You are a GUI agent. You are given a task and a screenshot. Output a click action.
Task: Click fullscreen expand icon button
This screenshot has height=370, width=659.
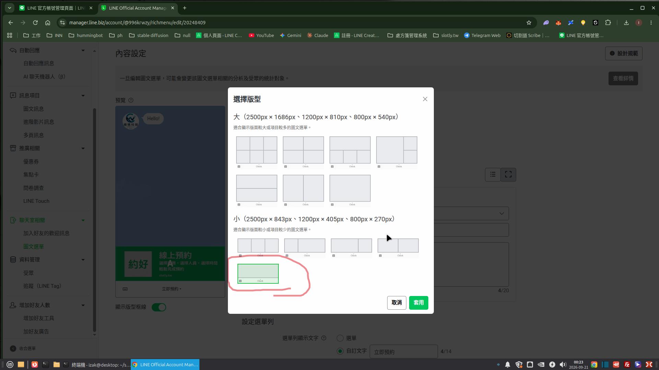click(x=508, y=175)
